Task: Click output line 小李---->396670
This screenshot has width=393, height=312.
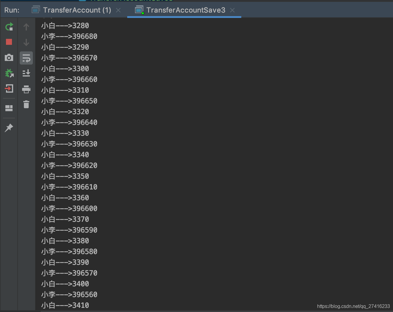Action: (69, 58)
